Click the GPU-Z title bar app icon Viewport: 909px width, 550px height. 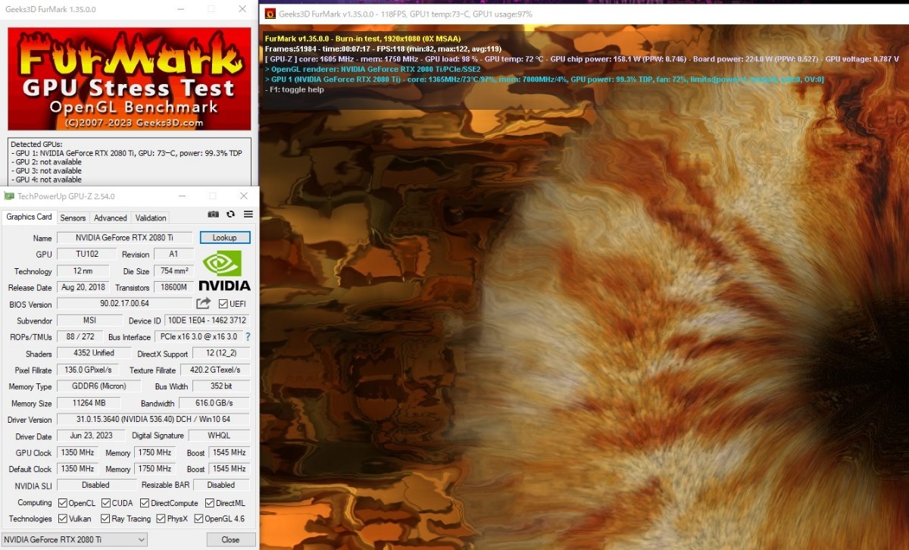pos(9,196)
